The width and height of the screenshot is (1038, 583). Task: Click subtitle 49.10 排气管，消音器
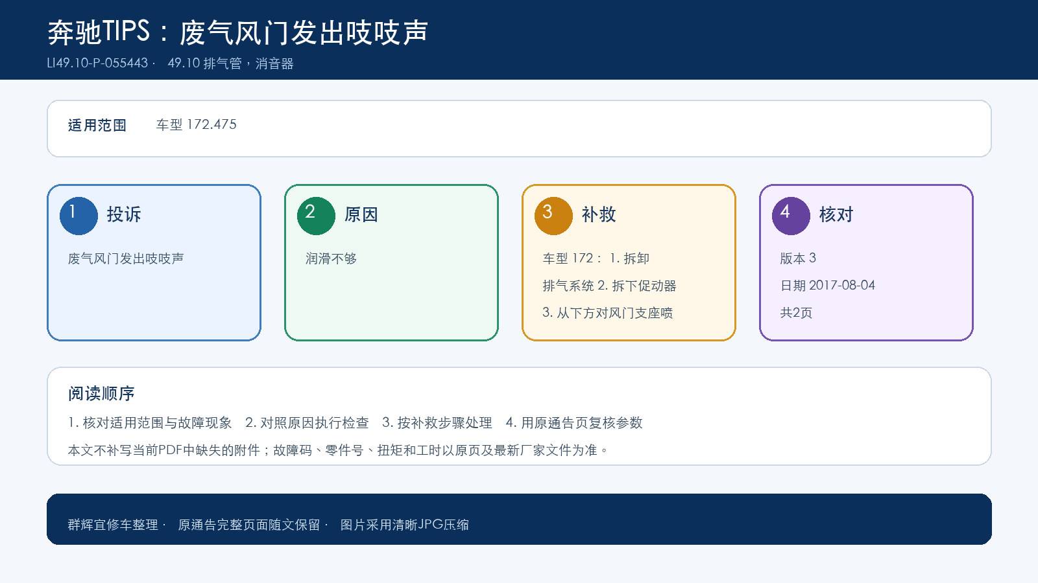[x=231, y=63]
